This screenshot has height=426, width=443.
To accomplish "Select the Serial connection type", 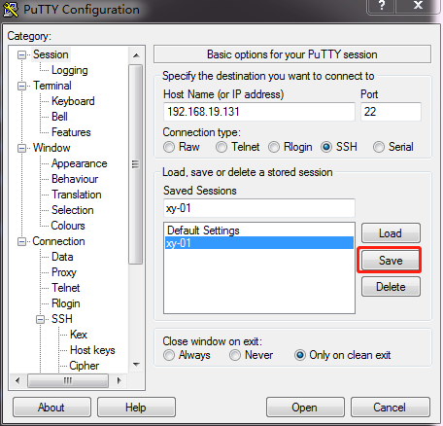I will tap(379, 147).
